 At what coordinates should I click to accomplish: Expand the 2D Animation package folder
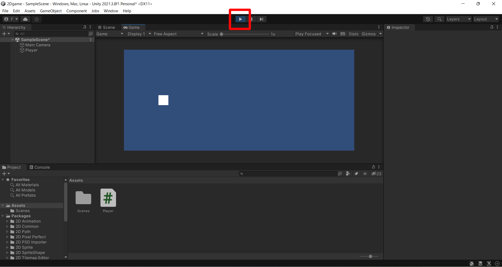click(x=8, y=221)
